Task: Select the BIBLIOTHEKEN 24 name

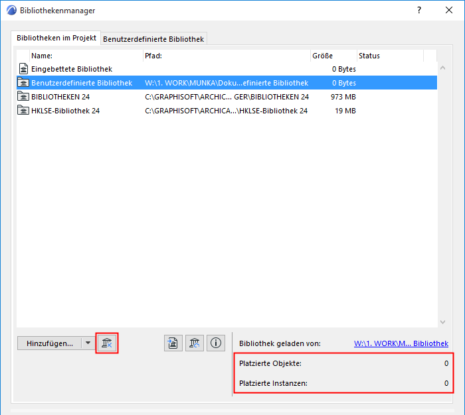Action: coord(60,97)
